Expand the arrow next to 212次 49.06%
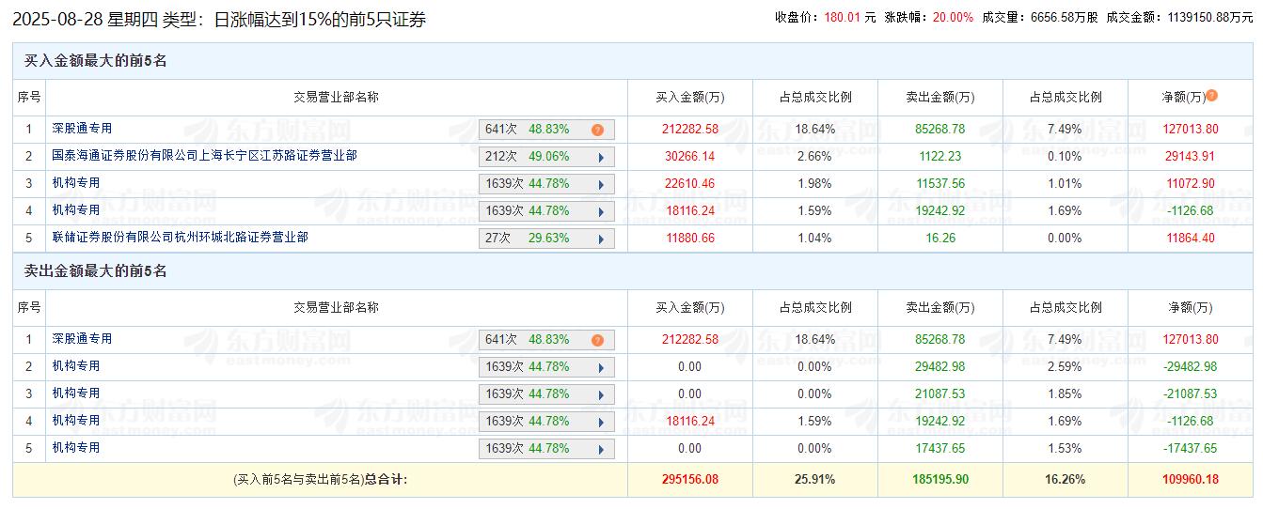This screenshot has height=509, width=1263. pos(600,158)
